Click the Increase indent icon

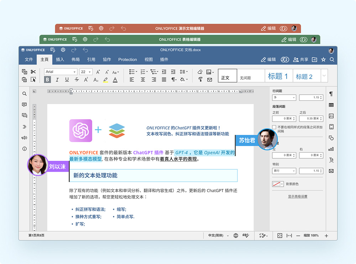pyautogui.click(x=173, y=72)
